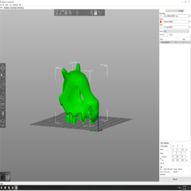Screen dimensions: 191x191
Task: Open the Print settings preset dropdown
Action: point(174,16)
